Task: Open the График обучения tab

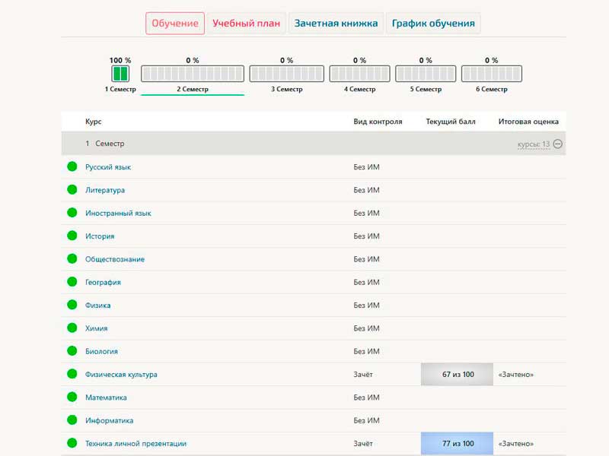Action: 433,24
